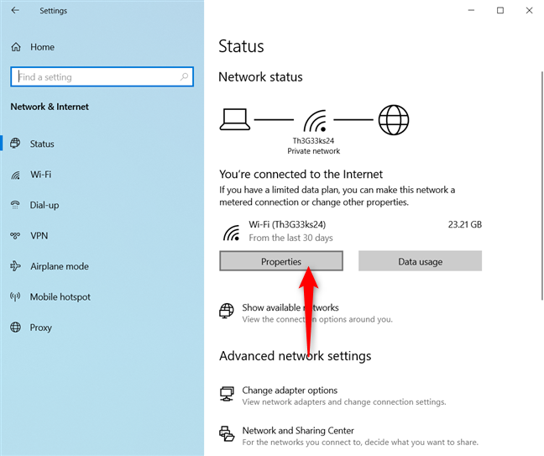Open Change adapter options link
This screenshot has height=456, width=544.
290,390
